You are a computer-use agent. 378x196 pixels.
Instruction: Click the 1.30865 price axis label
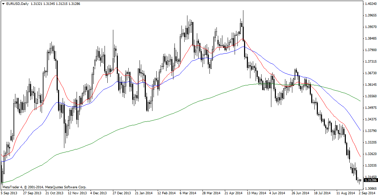370,188
